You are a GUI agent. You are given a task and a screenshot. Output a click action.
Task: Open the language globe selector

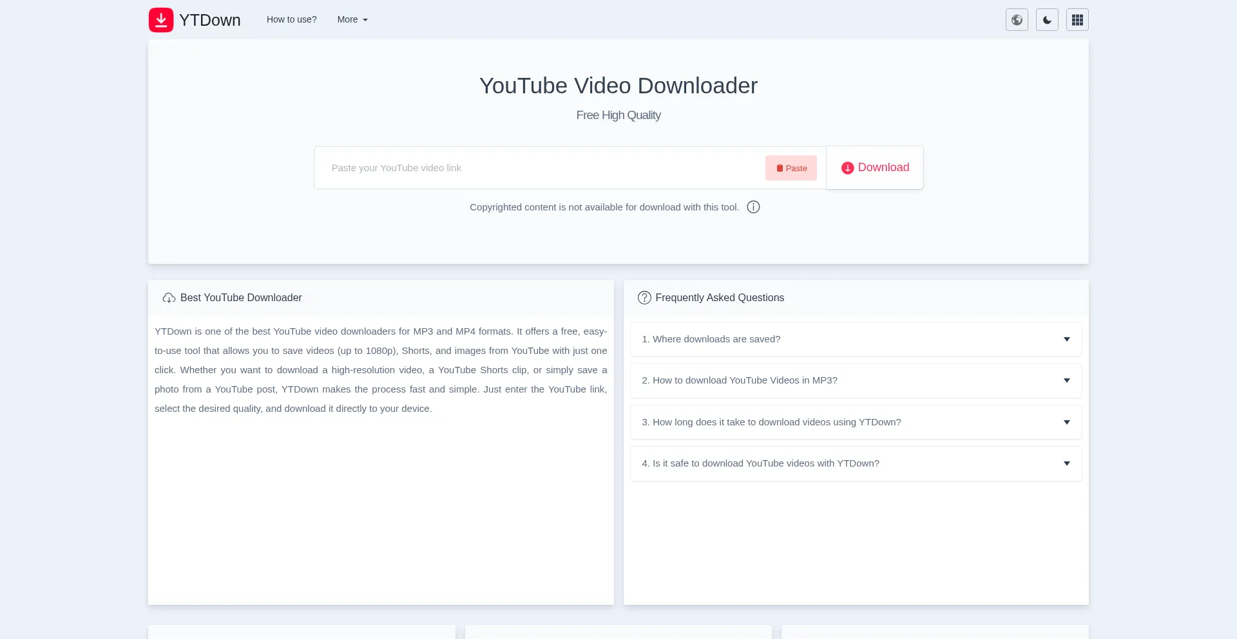point(1017,20)
